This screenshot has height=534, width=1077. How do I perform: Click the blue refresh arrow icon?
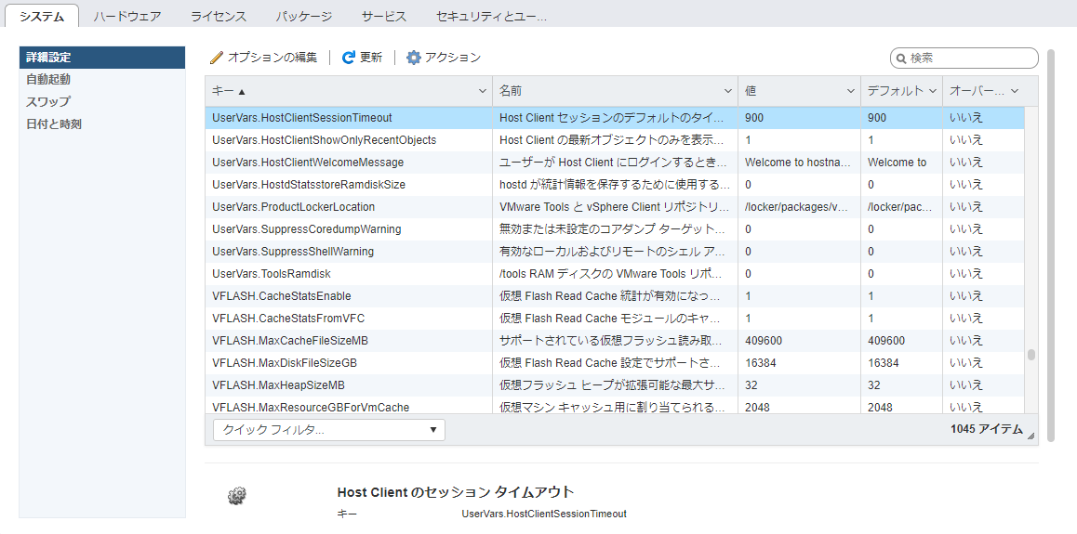(x=349, y=58)
